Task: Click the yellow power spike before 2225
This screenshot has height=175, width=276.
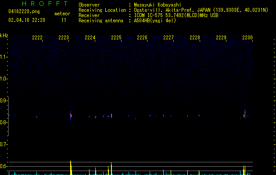Action: 111,168
